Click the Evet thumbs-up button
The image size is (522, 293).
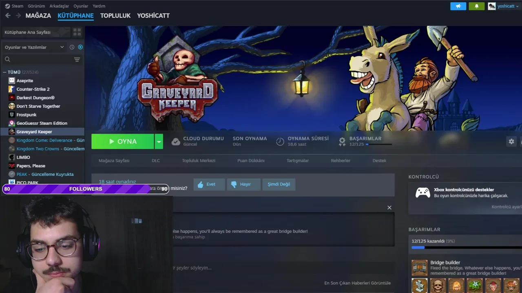tap(209, 184)
